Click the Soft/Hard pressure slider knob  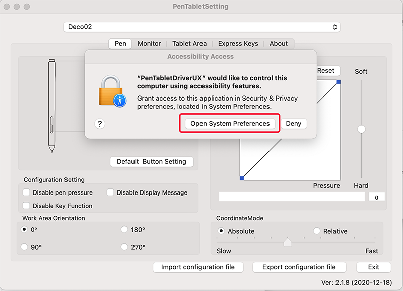click(361, 129)
